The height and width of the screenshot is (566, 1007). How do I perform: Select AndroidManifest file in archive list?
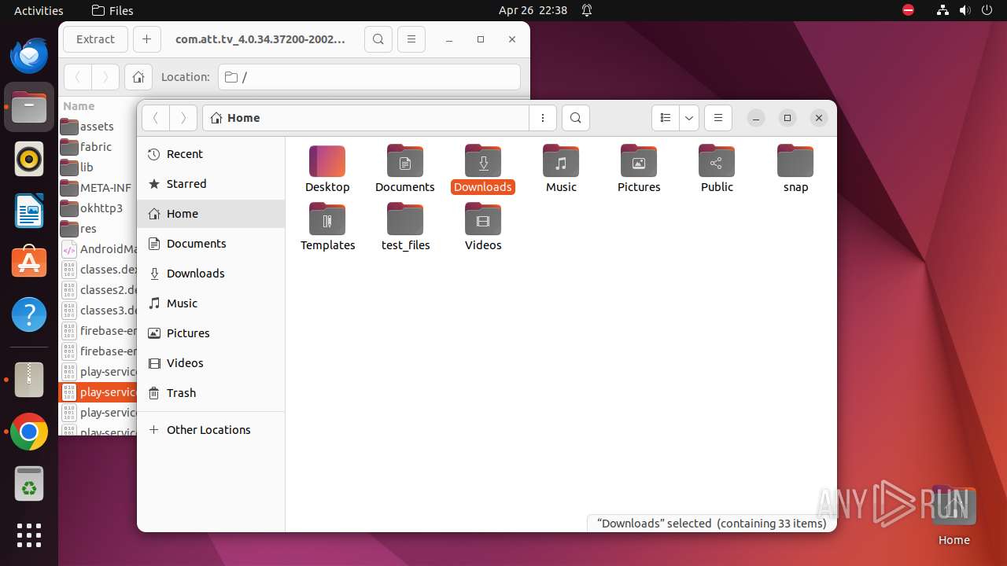pyautogui.click(x=98, y=249)
